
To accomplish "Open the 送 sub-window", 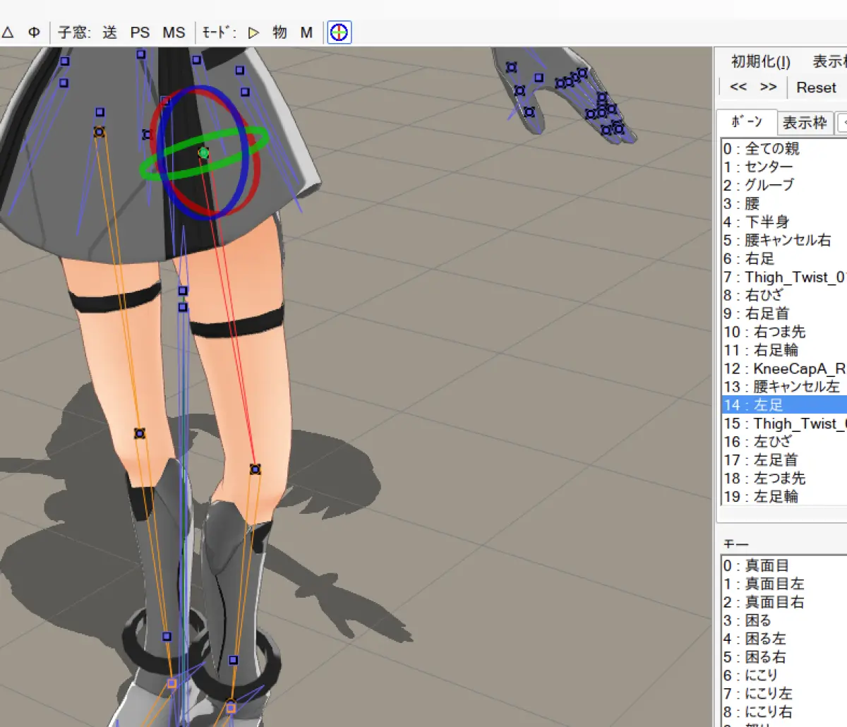I will coord(109,32).
